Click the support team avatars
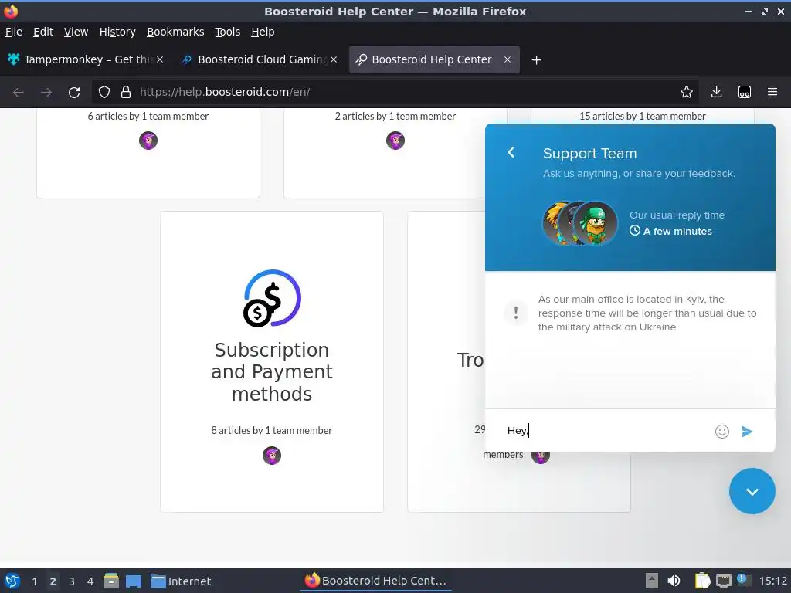Viewport: 791px width, 593px height. click(579, 223)
